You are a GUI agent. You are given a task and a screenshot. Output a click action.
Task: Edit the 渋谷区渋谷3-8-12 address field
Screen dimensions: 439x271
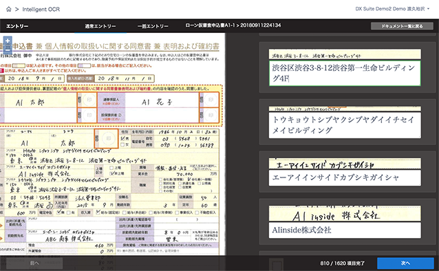click(345, 74)
